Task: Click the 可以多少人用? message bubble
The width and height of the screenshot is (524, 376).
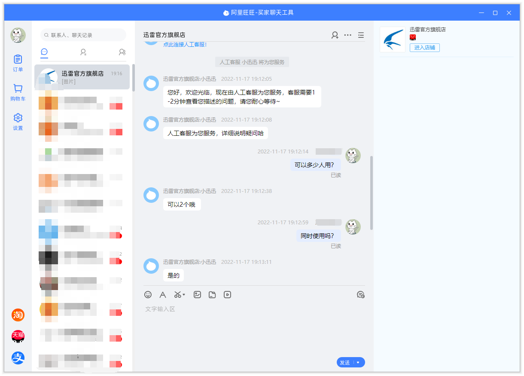Action: point(315,165)
